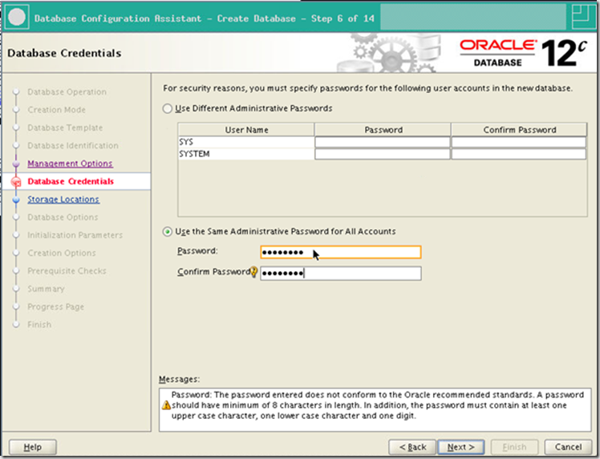600x459 pixels.
Task: Click the hint bulb icon beside Confirm Password
Action: (253, 272)
